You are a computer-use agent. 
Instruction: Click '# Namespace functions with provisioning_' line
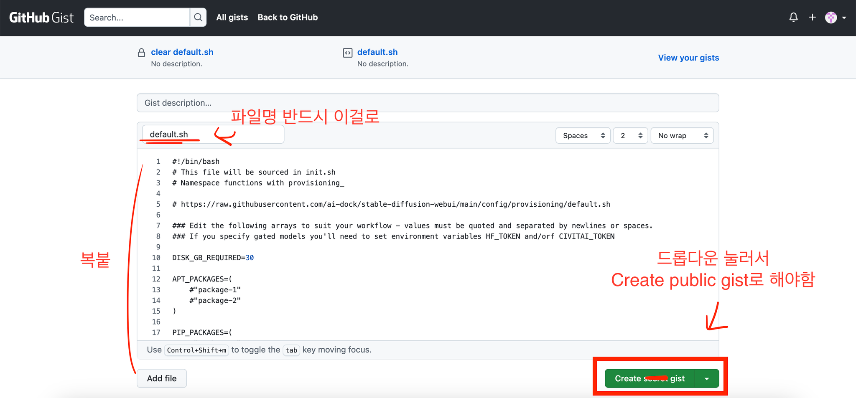point(258,183)
